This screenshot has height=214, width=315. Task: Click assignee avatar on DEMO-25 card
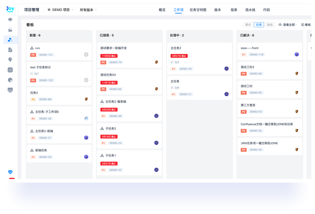point(226,68)
